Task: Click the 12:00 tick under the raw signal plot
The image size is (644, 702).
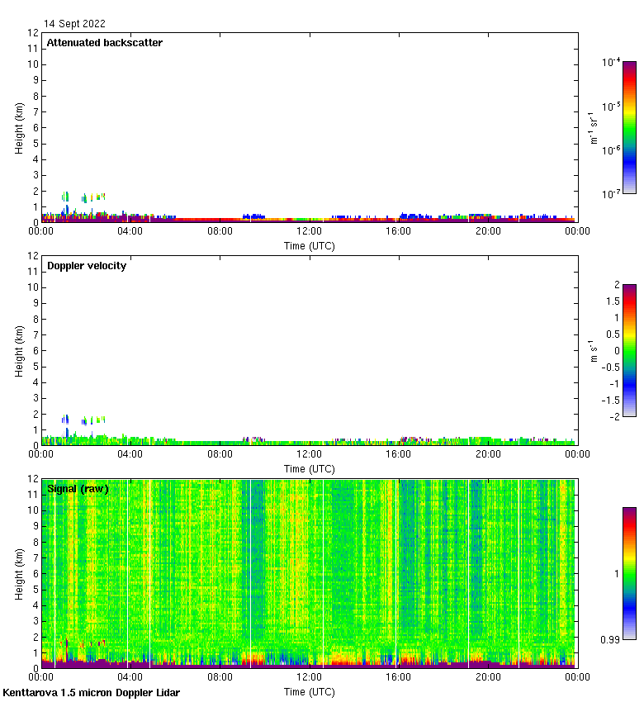Action: [x=309, y=678]
